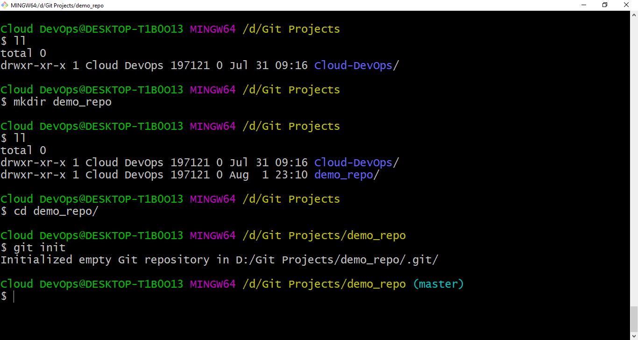Click the scrollbar up arrow
Image resolution: width=638 pixels, height=340 pixels.
(634, 14)
